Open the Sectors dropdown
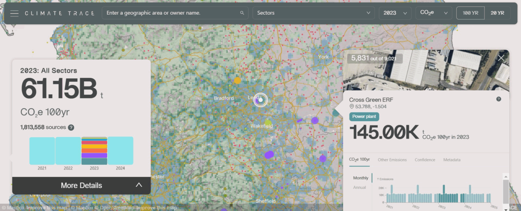 point(313,13)
